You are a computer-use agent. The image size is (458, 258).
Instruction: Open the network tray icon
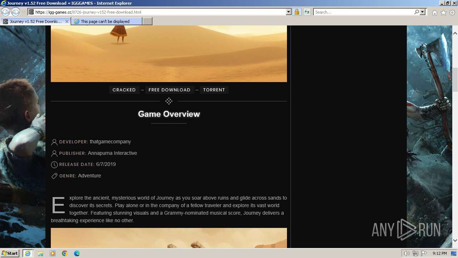[415, 253]
